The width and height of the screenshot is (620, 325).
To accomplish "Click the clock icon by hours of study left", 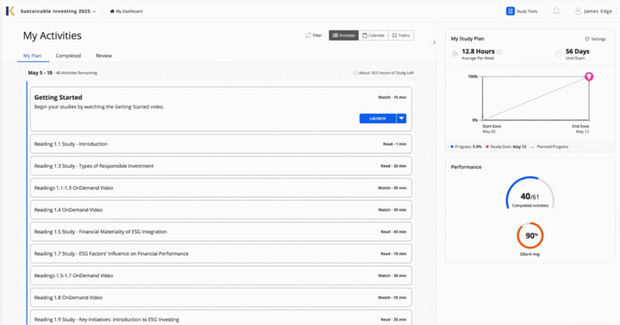I will [355, 73].
